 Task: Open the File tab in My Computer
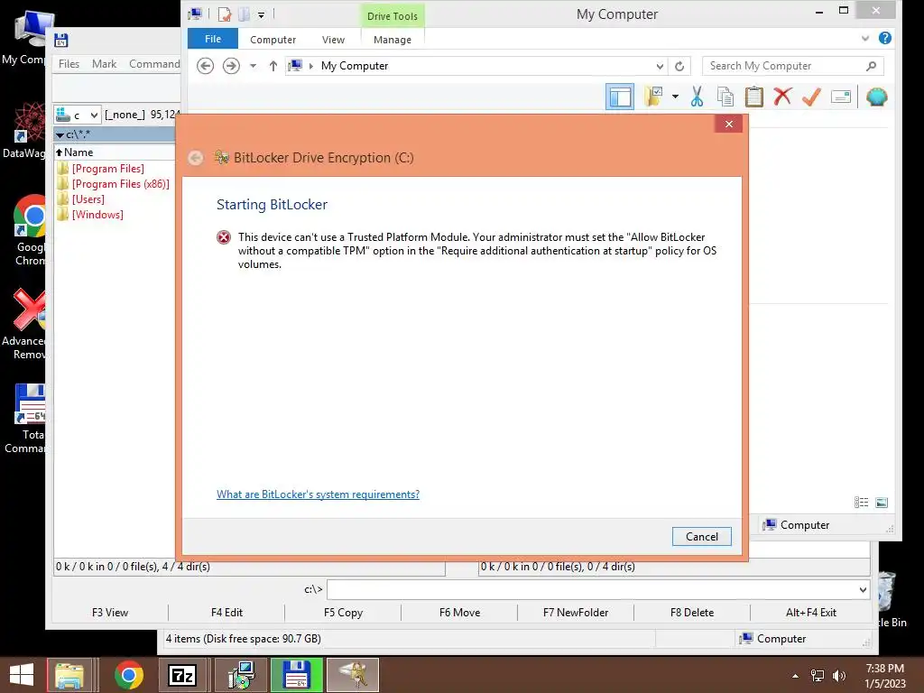[213, 39]
